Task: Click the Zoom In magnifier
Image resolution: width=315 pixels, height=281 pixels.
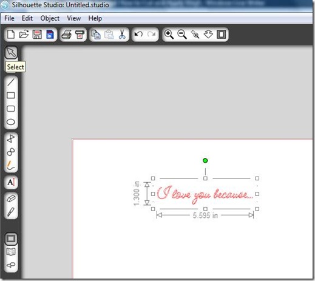Action: coord(169,34)
